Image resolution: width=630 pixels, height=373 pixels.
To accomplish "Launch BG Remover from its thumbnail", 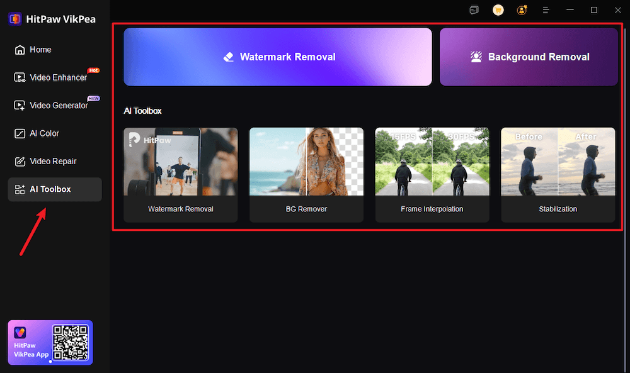I will [x=306, y=175].
